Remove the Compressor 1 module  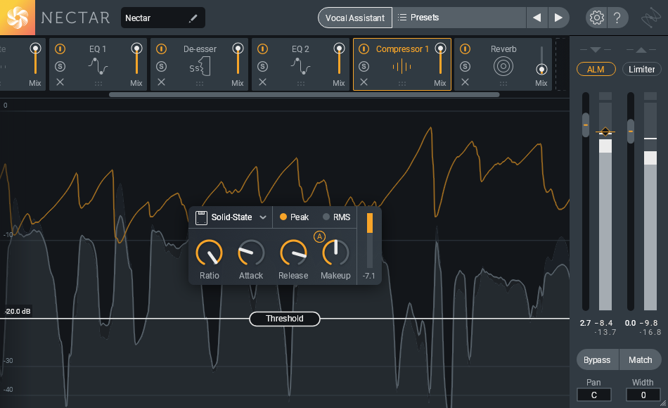(364, 82)
